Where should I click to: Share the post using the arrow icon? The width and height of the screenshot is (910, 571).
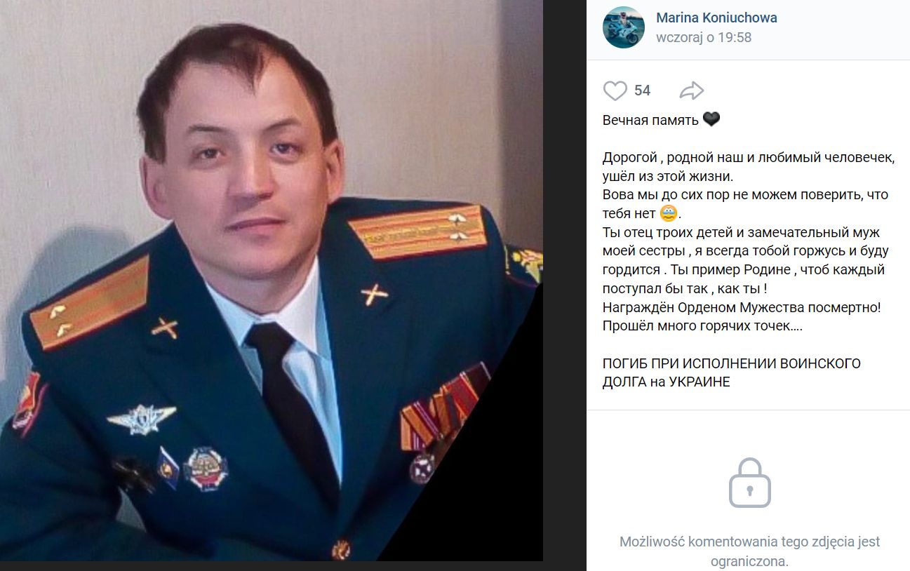tap(692, 90)
